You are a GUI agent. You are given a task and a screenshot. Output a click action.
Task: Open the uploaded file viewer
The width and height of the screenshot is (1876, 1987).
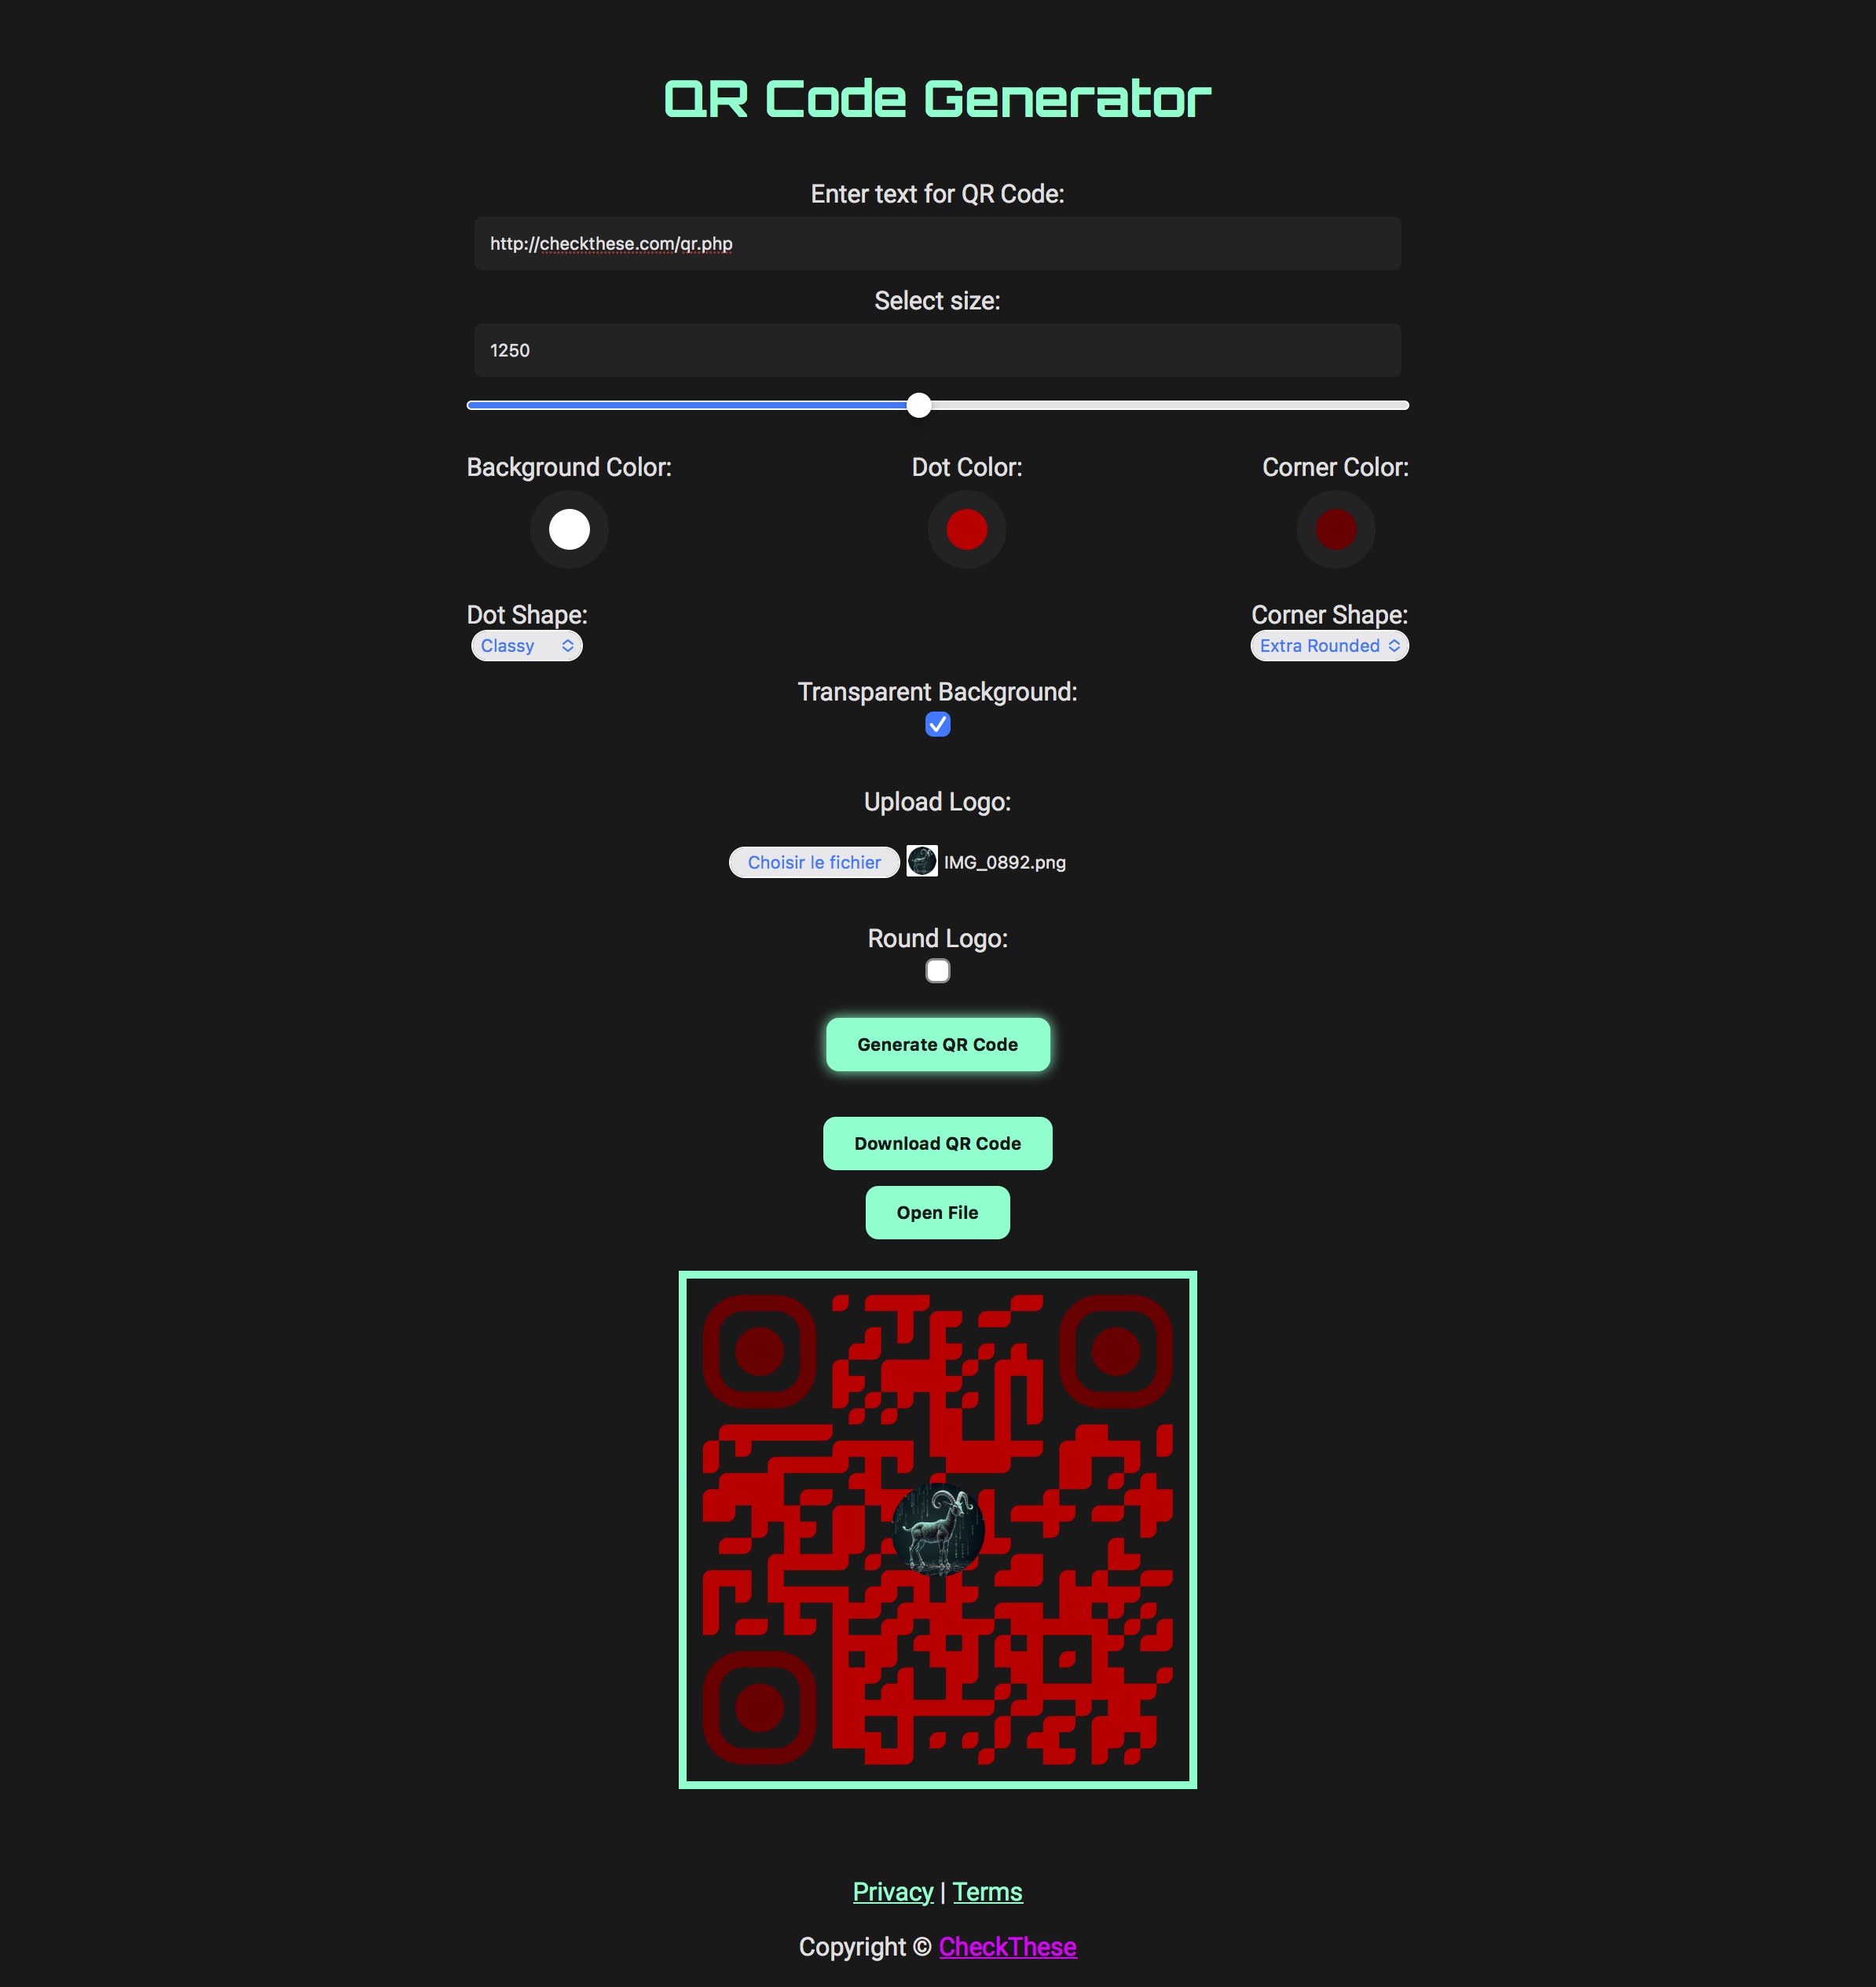[936, 1213]
